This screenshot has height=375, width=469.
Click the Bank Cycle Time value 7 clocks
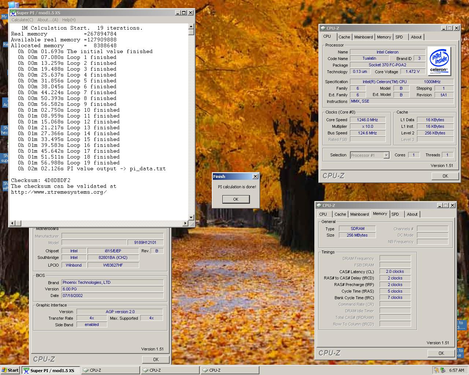pyautogui.click(x=395, y=298)
